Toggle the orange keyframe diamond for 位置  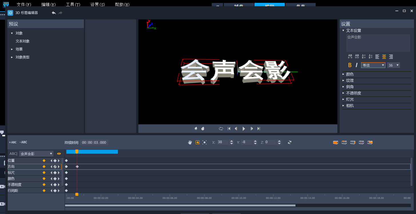coord(44,161)
